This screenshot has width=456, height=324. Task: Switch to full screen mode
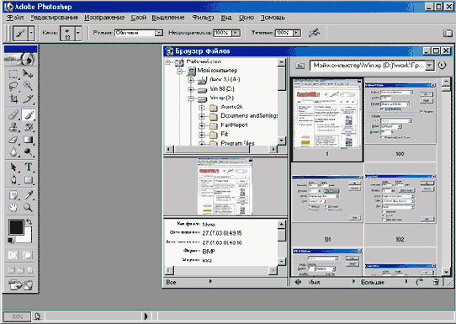30,270
